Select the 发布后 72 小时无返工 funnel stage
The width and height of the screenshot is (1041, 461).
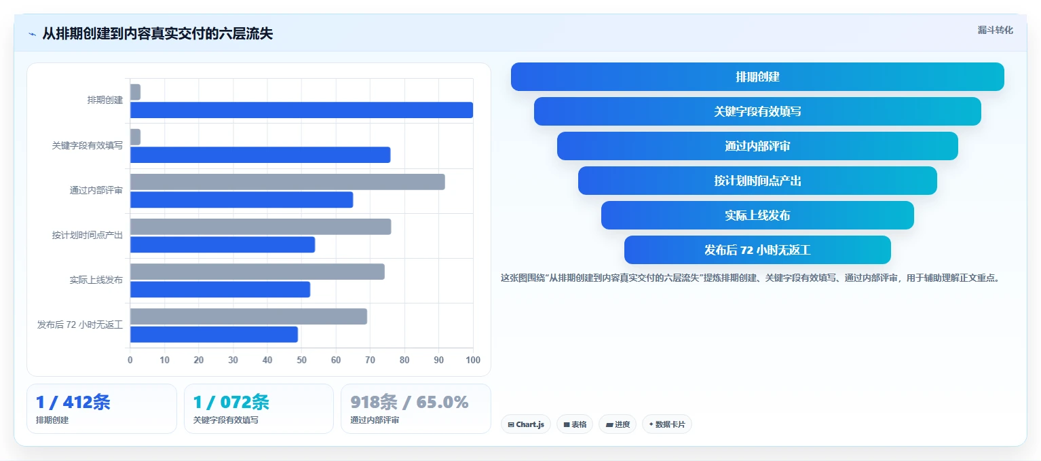(757, 250)
